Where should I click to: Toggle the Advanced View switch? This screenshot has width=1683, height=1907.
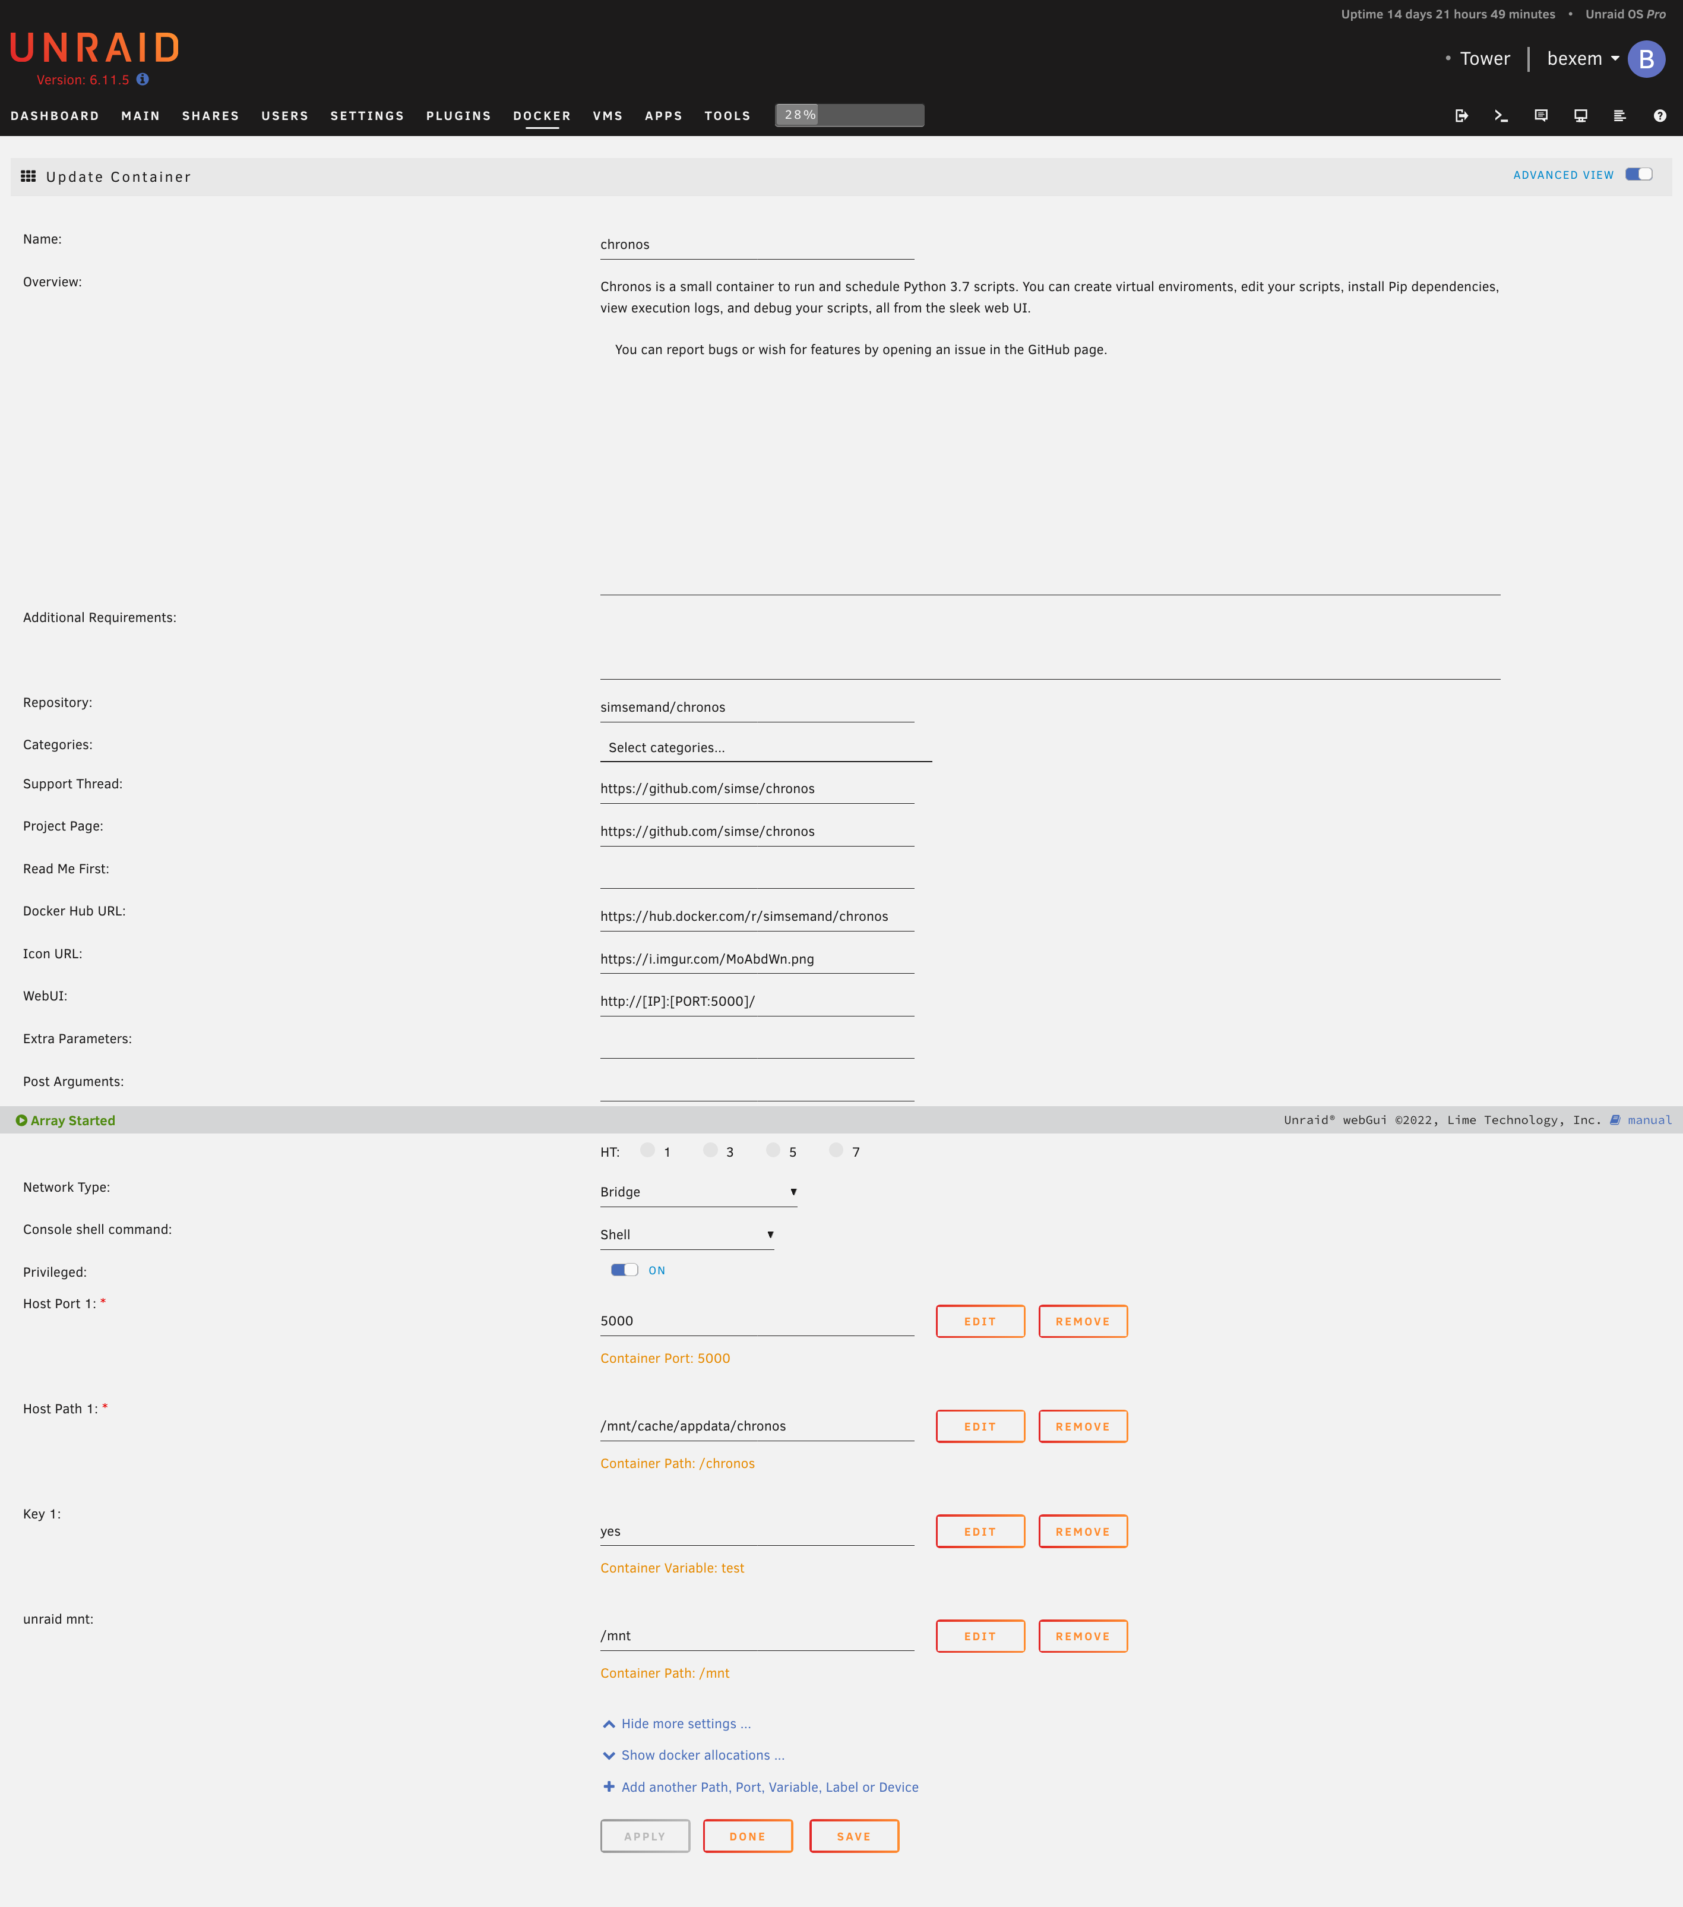(1639, 175)
